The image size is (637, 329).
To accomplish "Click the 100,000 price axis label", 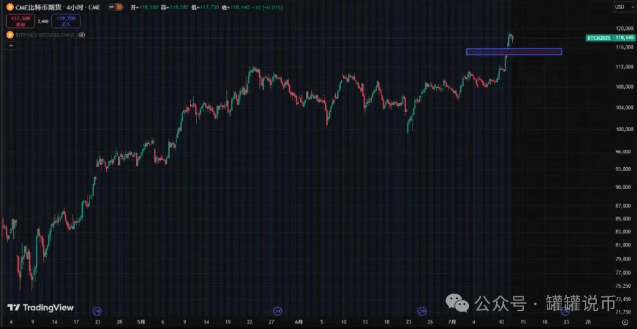I will pos(625,130).
